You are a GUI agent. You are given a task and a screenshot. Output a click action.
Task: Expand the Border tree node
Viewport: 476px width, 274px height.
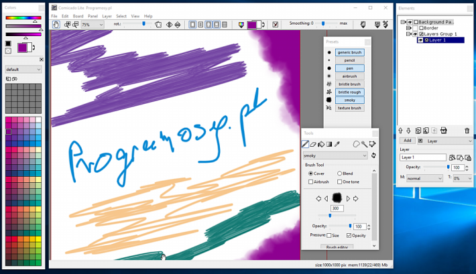[x=408, y=28]
